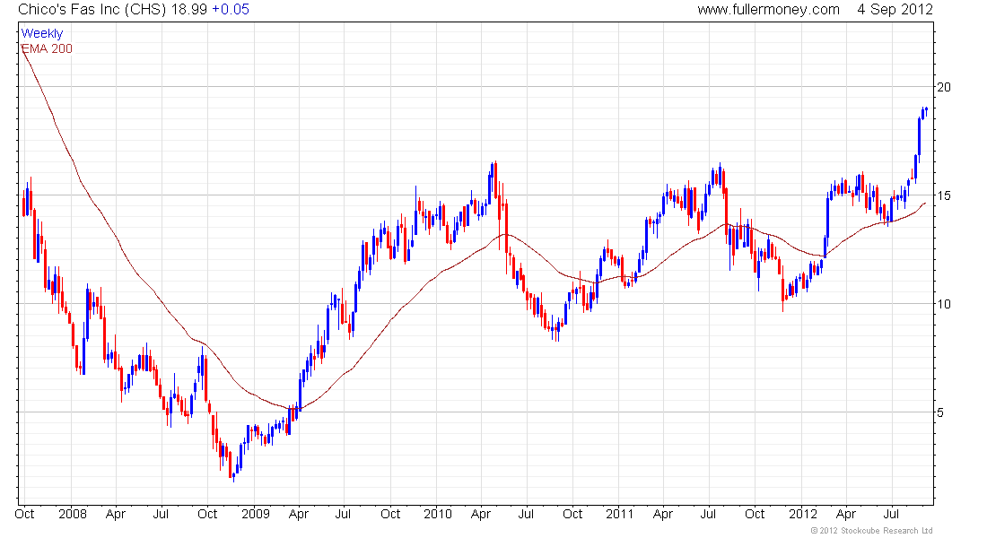
Task: Click the y-axis value 10
Action: click(x=944, y=304)
